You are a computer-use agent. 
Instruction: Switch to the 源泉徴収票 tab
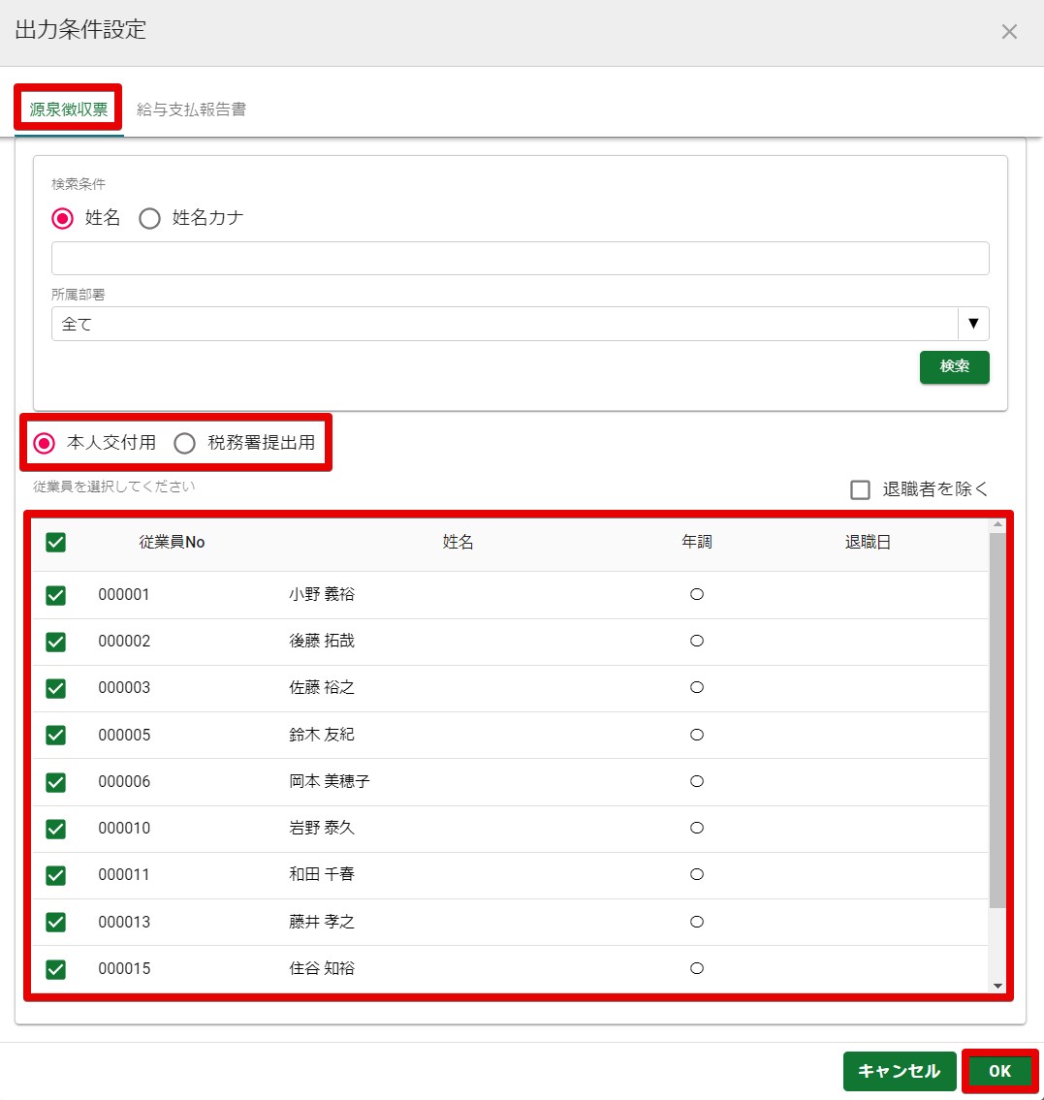[x=68, y=110]
